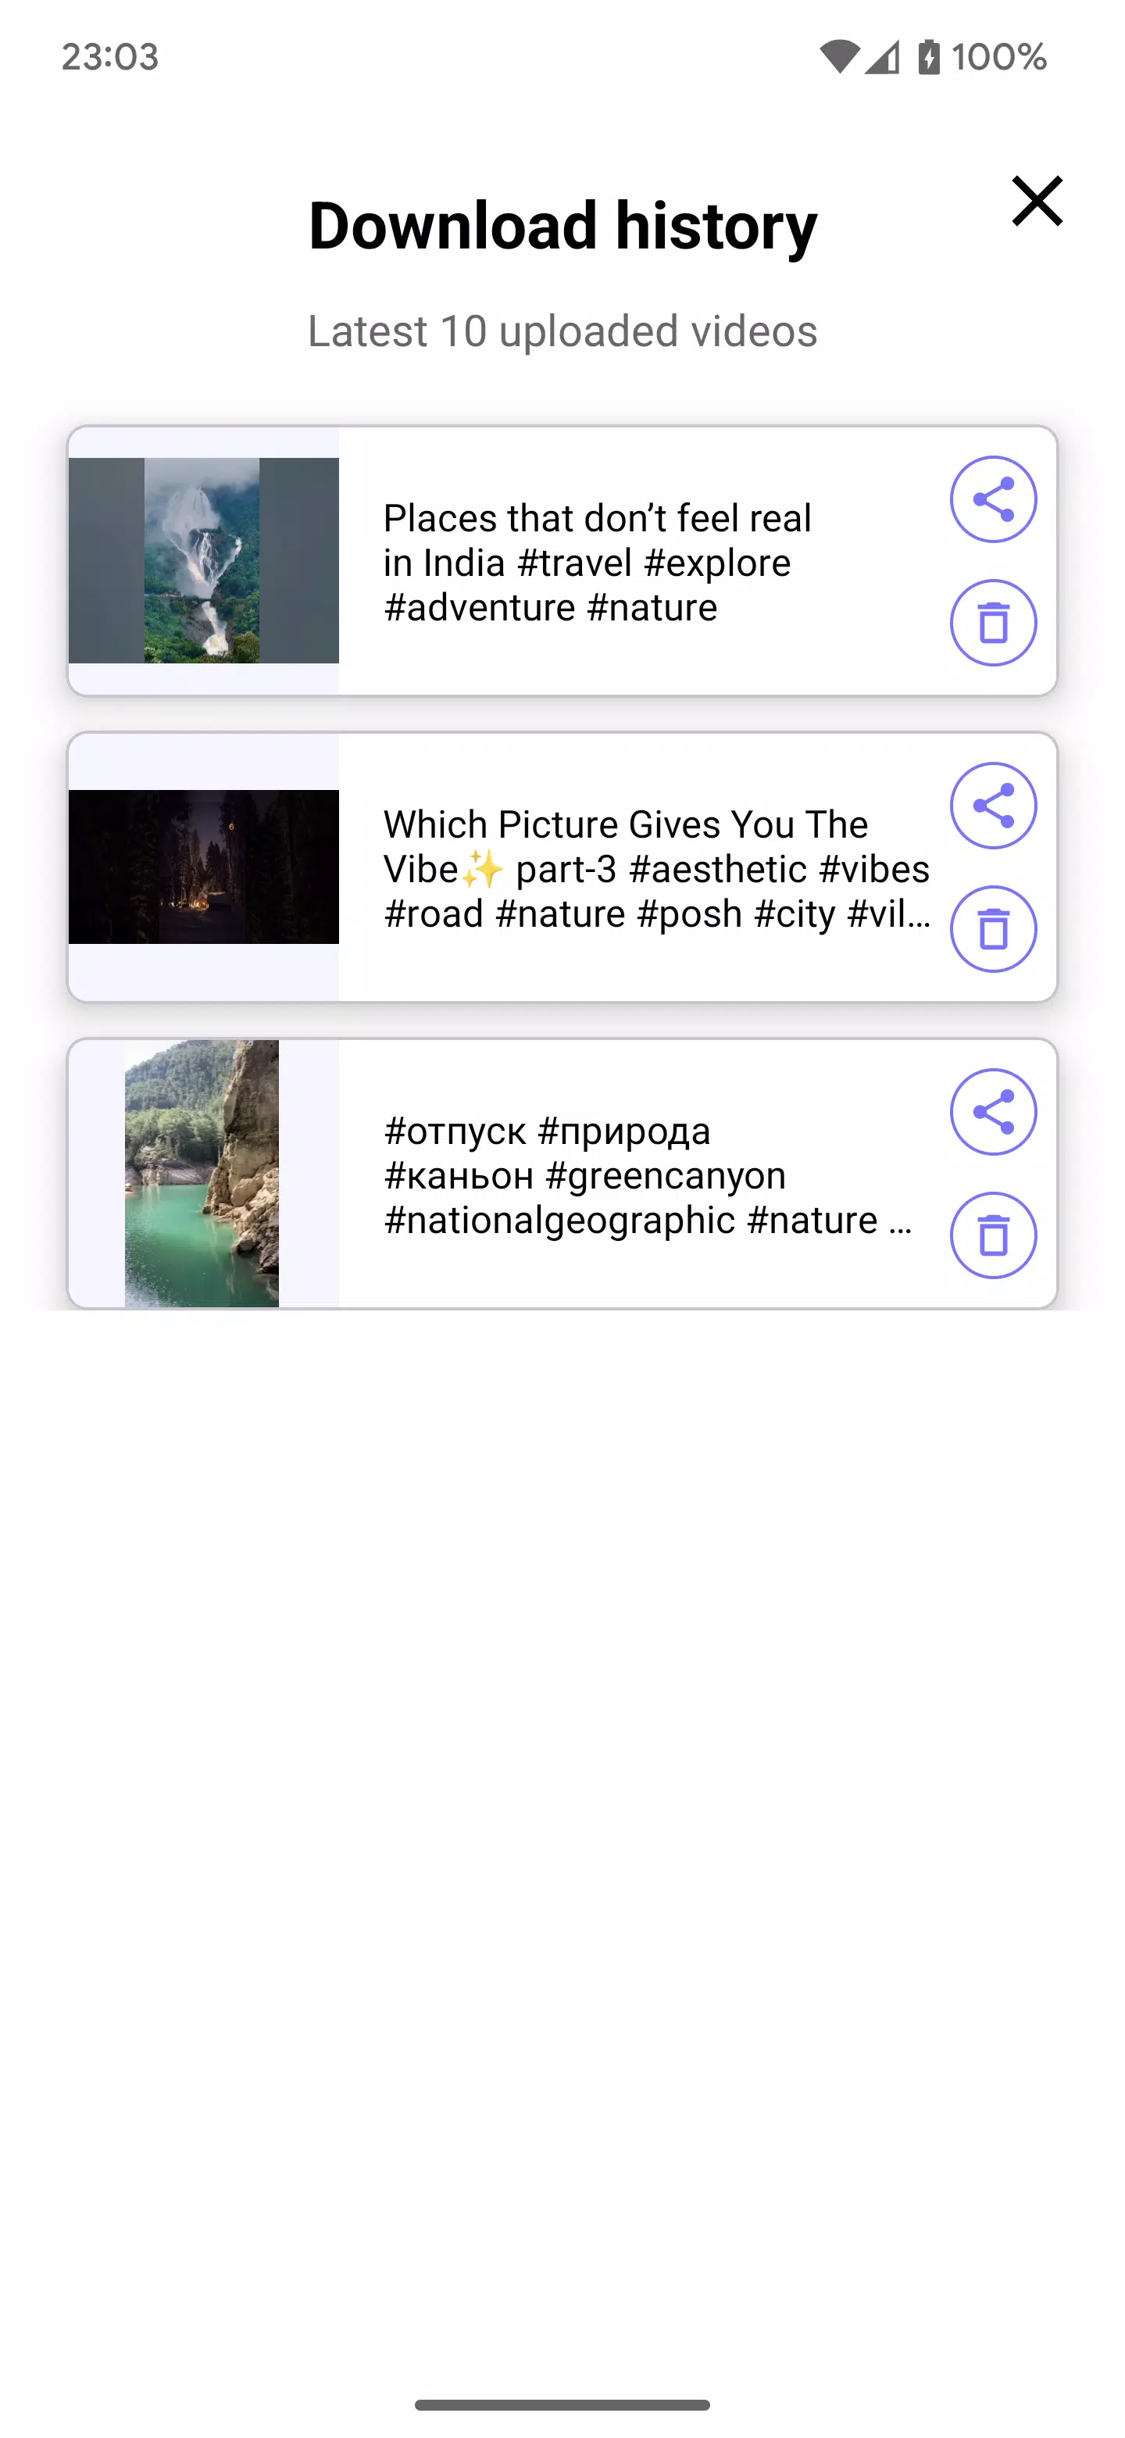Share the 'Which Picture Gives You The Vibe' video
Image resolution: width=1125 pixels, height=2438 pixels.
992,806
